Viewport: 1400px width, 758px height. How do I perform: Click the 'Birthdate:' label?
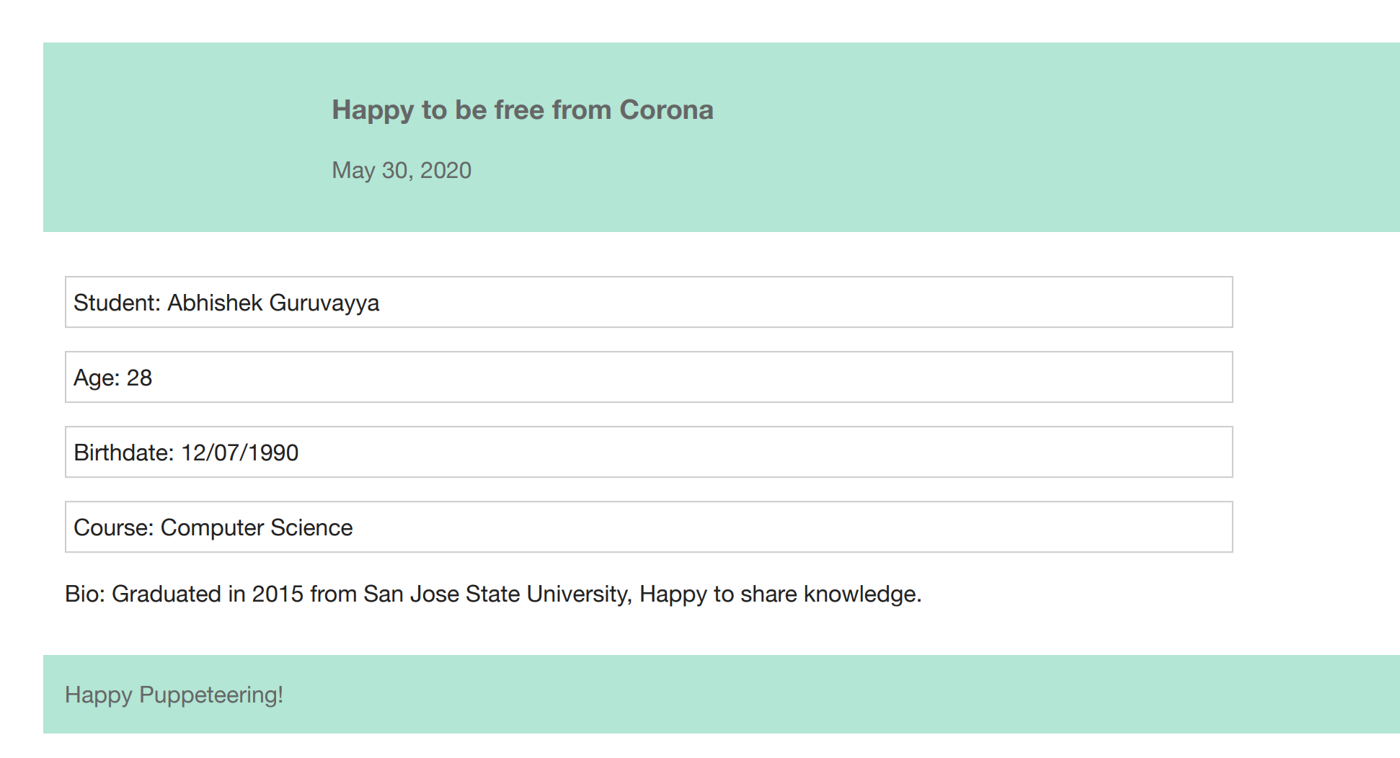pos(123,453)
